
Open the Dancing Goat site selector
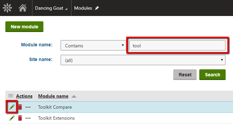[x=51, y=8]
